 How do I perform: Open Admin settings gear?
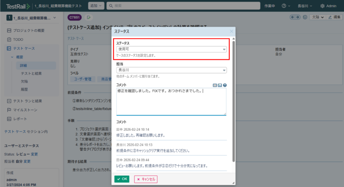tap(328, 6)
